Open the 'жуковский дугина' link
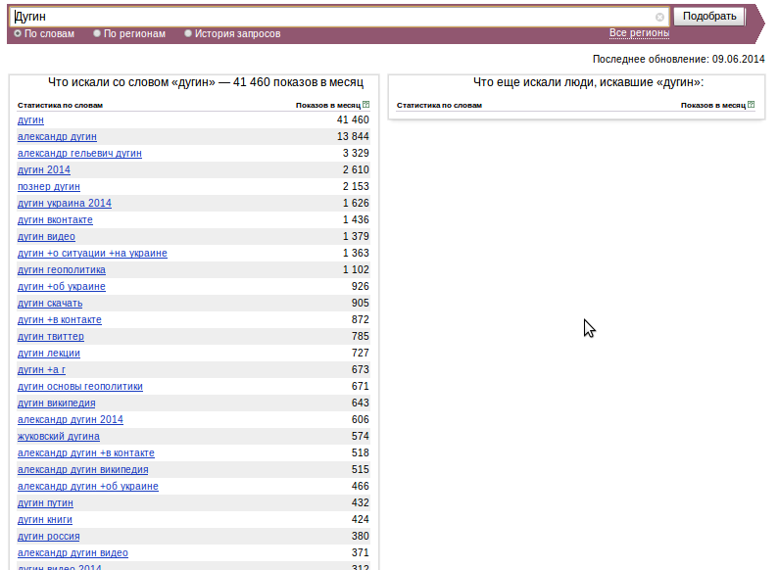The image size is (779, 570). (x=59, y=437)
